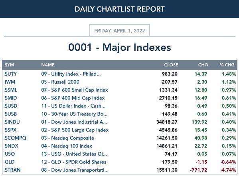Screen dimensions: 239x176
Task: Open the $UTY symbol link
Action: click(x=11, y=74)
